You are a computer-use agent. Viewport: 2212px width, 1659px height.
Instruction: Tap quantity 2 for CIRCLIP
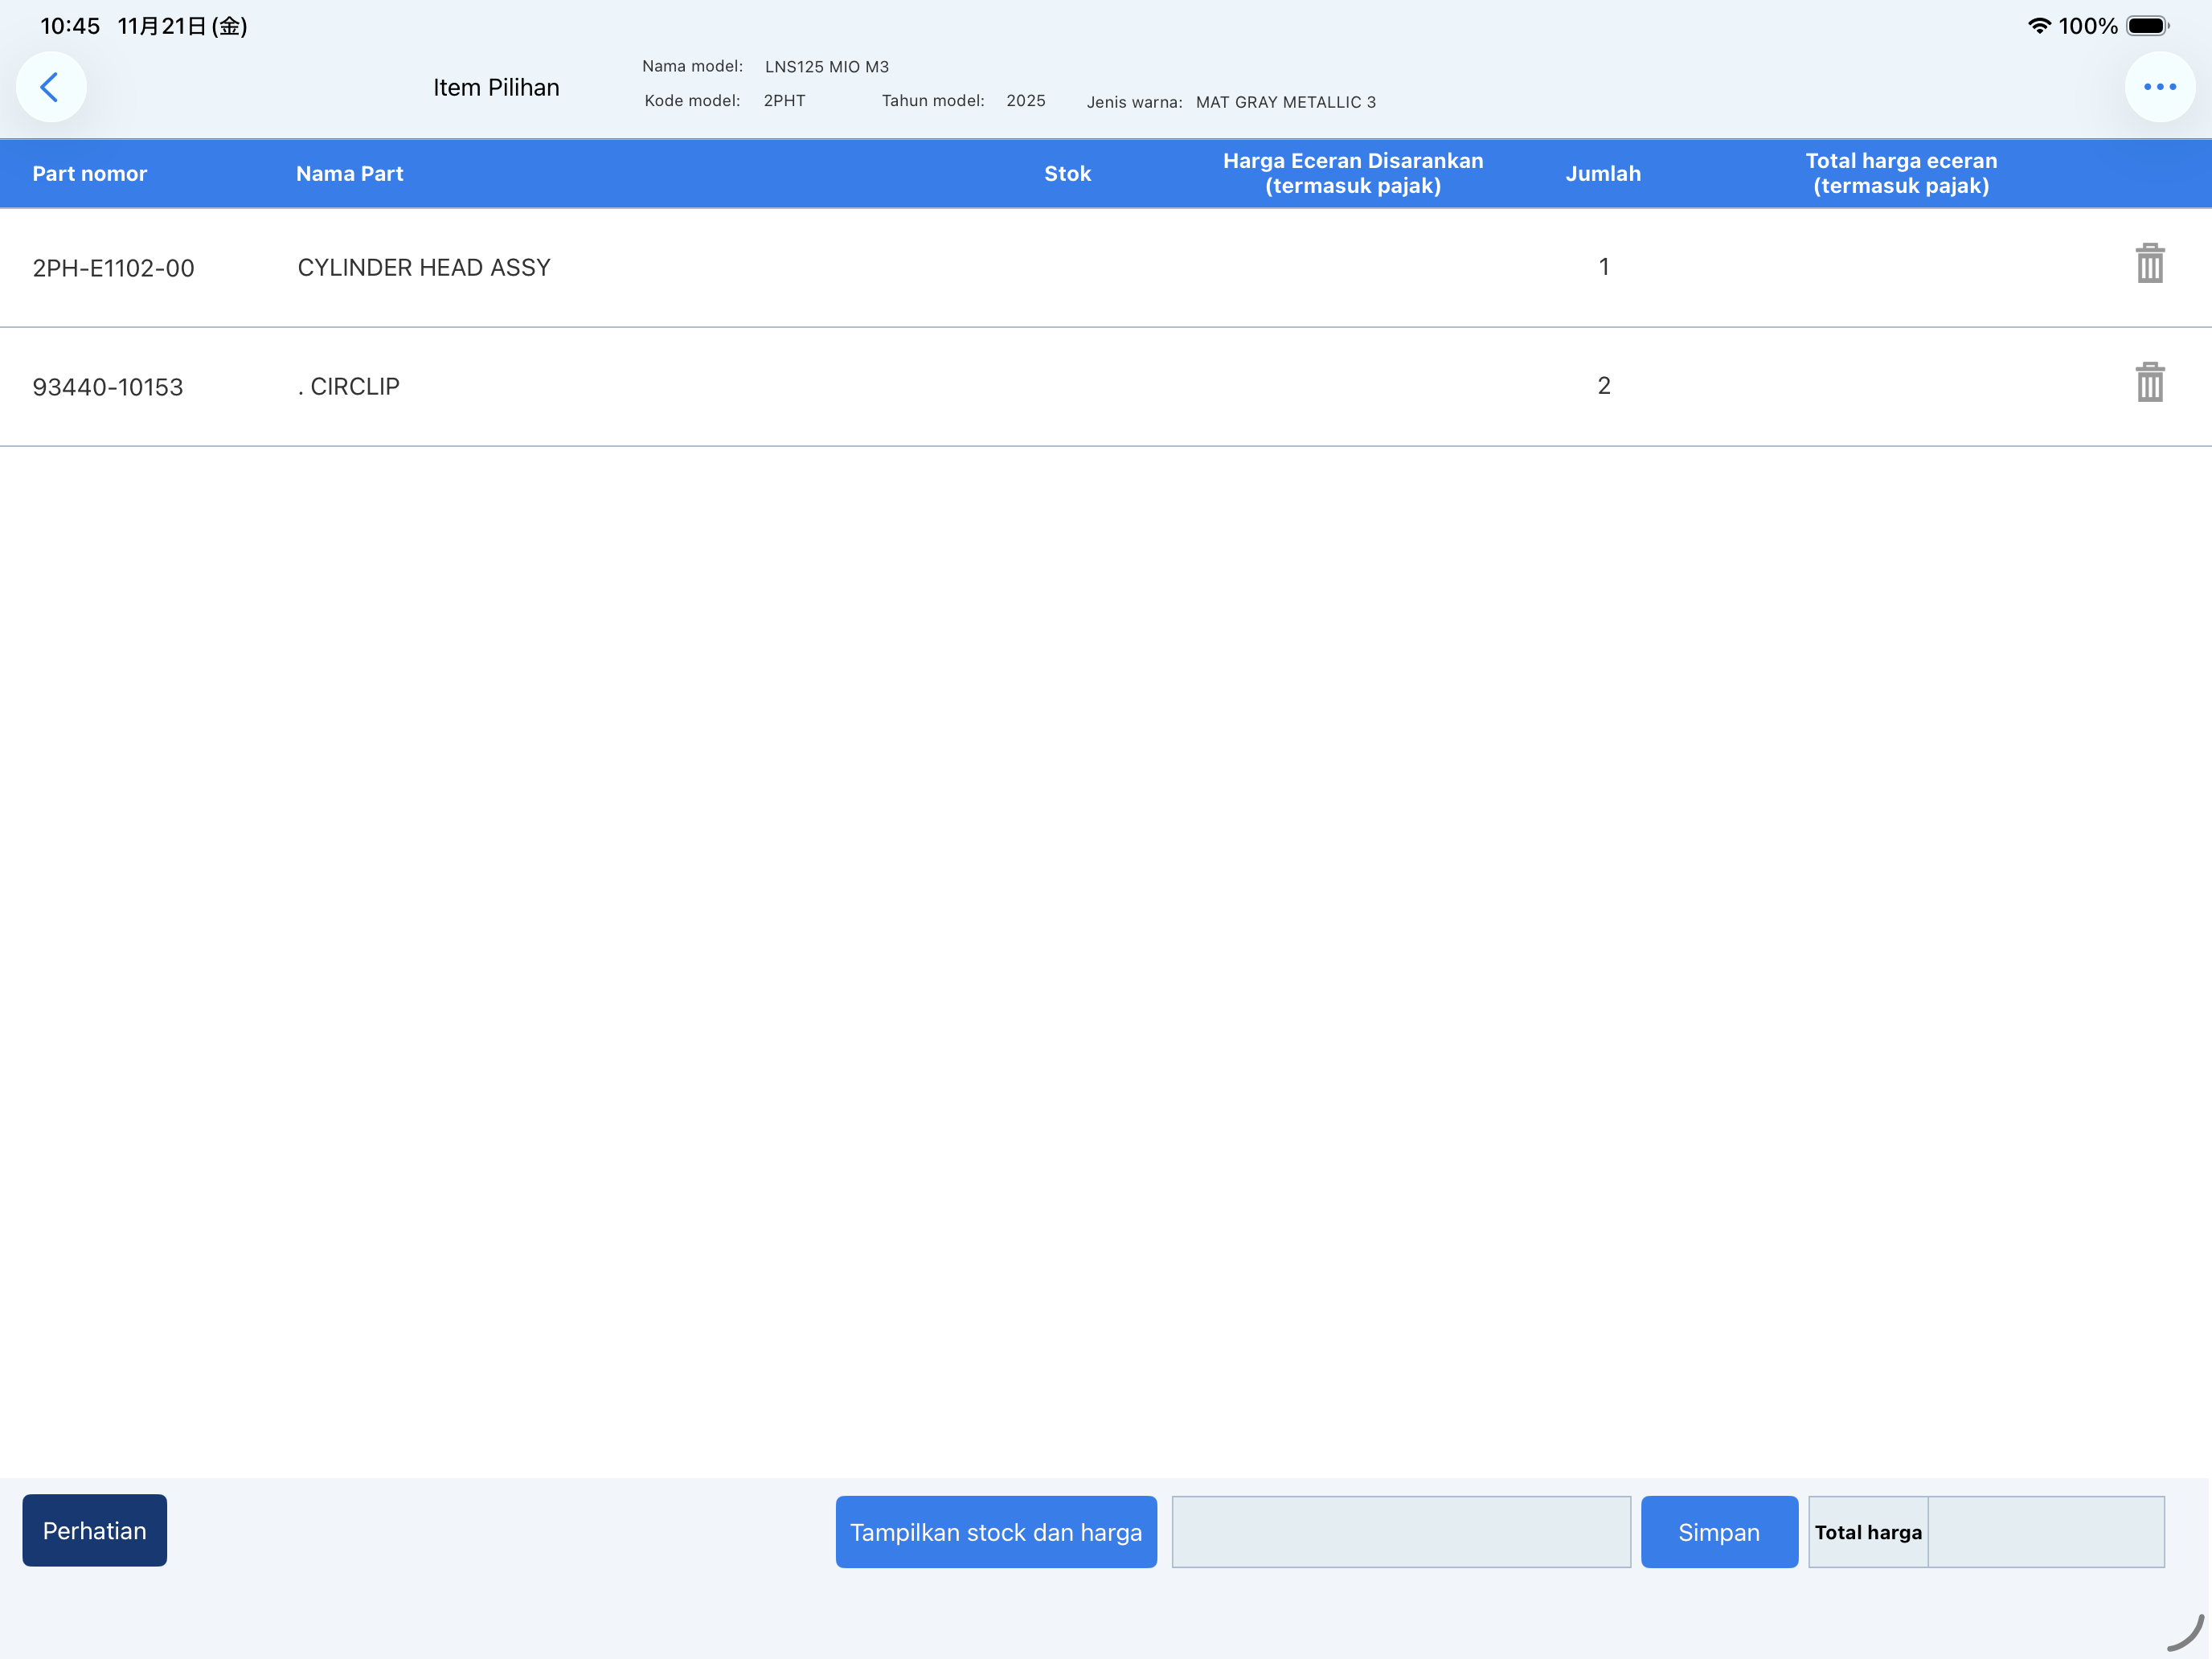[1604, 385]
